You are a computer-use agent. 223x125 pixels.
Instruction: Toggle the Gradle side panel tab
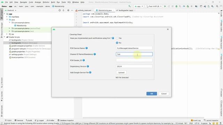tap(221, 13)
